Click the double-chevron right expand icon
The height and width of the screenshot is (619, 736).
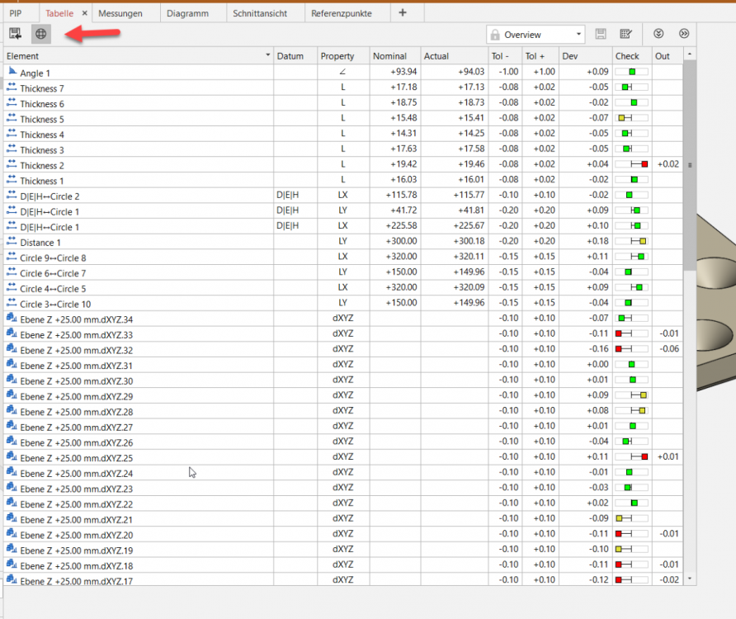click(x=683, y=35)
